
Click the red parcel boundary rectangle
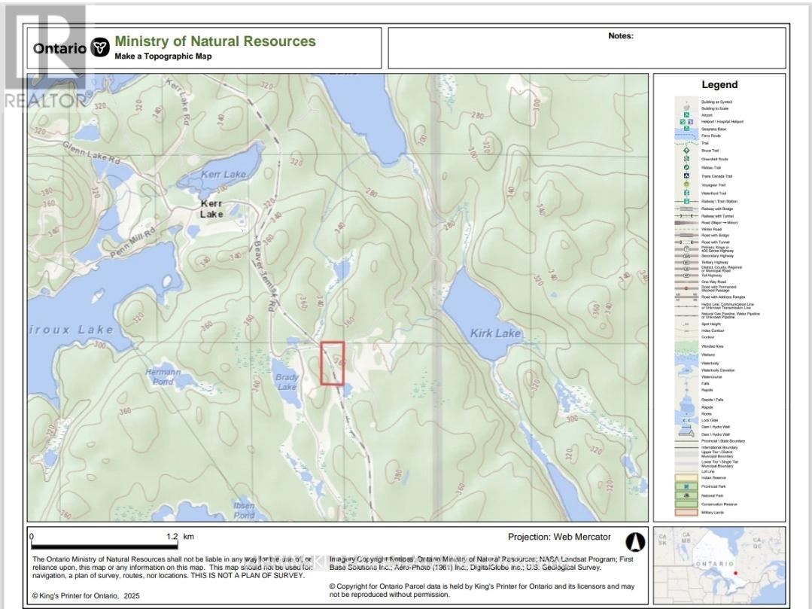point(333,363)
